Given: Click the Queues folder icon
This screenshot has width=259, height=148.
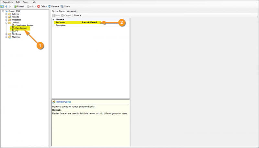Looking at the screenshot, I should (x=10, y=23).
